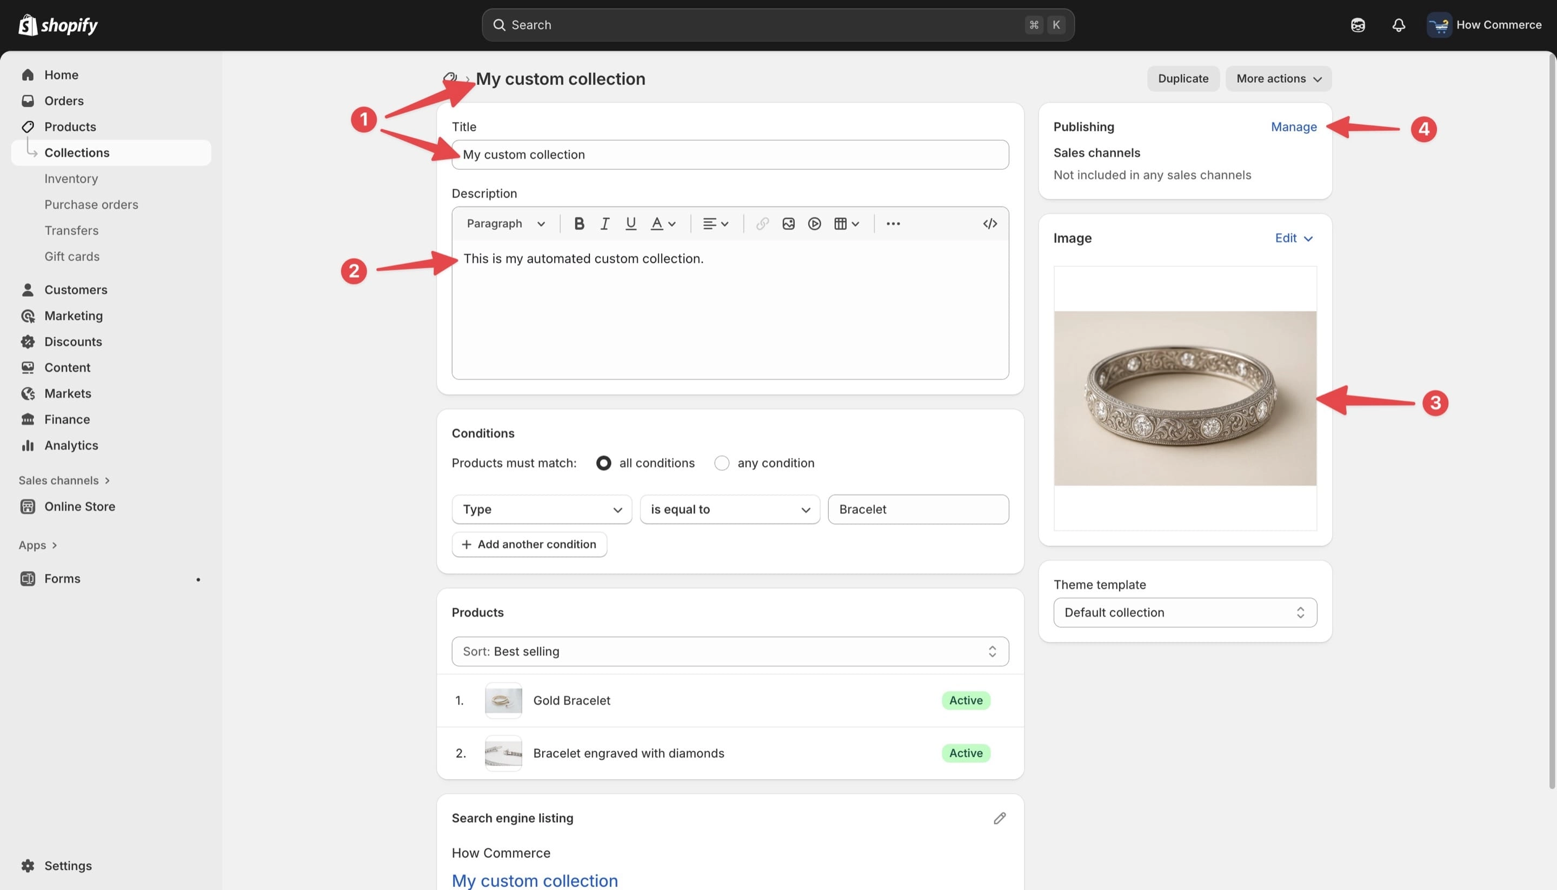Viewport: 1557px width, 890px height.
Task: Click Add another condition button
Action: [x=529, y=545]
